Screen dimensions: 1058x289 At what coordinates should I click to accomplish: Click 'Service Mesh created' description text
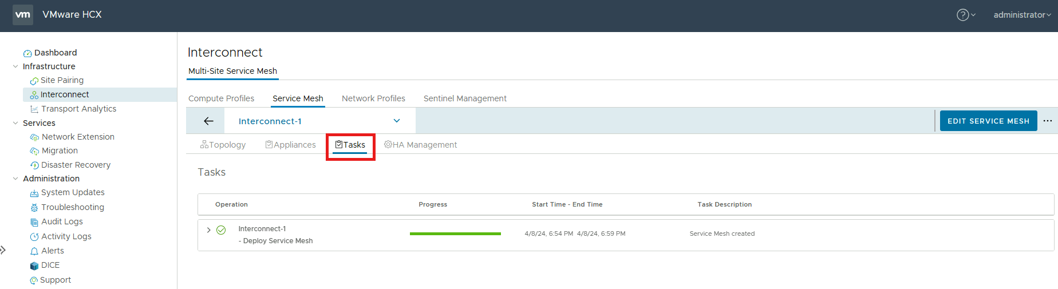[x=722, y=233]
